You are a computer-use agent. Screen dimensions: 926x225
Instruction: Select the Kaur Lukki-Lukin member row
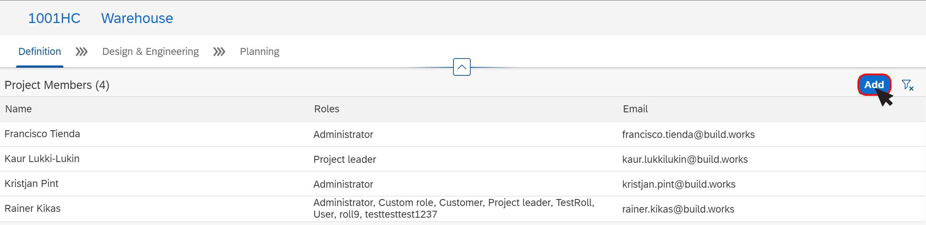[463, 159]
